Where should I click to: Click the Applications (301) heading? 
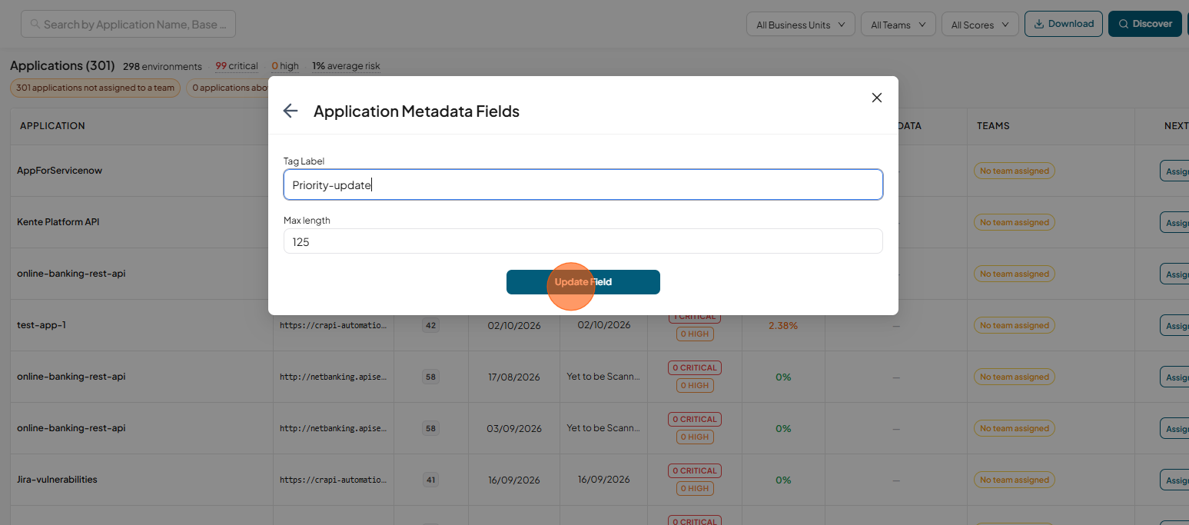62,65
